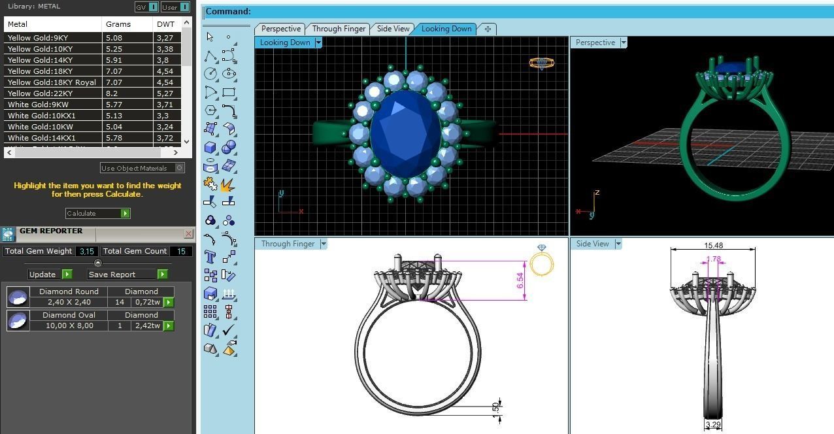Switch to the Side View tab
834x434 pixels.
coord(393,29)
